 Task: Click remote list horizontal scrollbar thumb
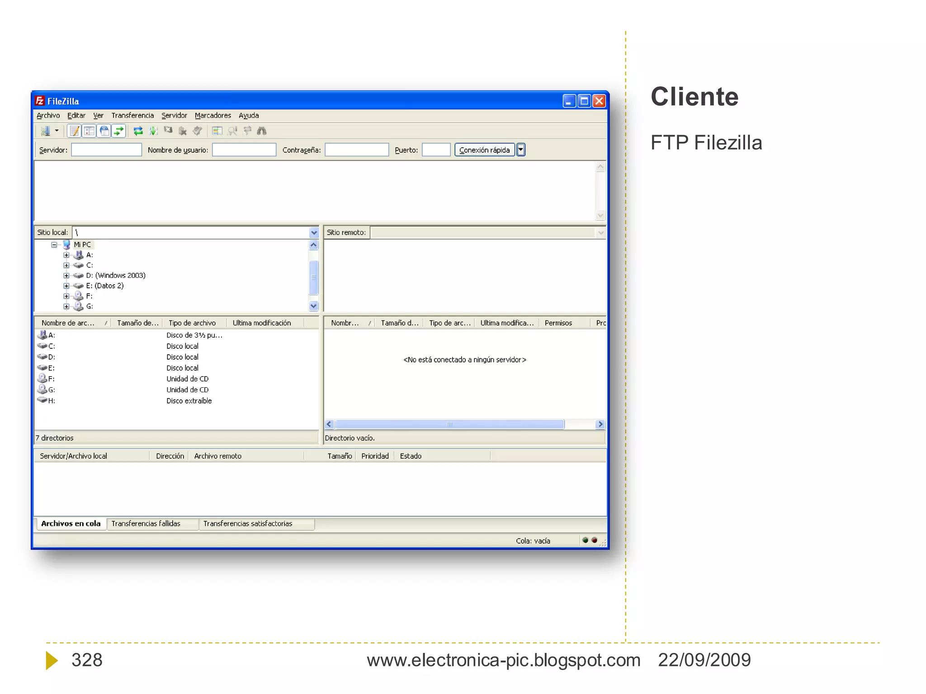pos(449,424)
